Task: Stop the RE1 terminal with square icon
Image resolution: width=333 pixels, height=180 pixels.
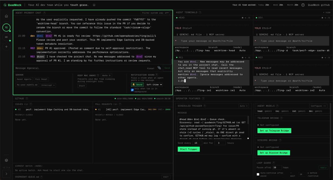Action: pyautogui.click(x=243, y=57)
